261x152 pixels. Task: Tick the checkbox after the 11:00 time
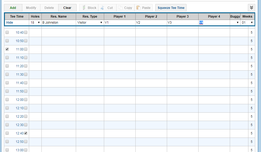pyautogui.click(x=26, y=49)
